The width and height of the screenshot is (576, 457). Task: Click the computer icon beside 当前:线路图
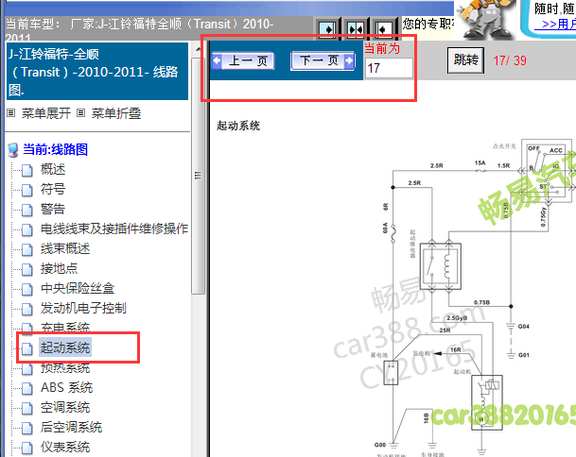pyautogui.click(x=13, y=150)
